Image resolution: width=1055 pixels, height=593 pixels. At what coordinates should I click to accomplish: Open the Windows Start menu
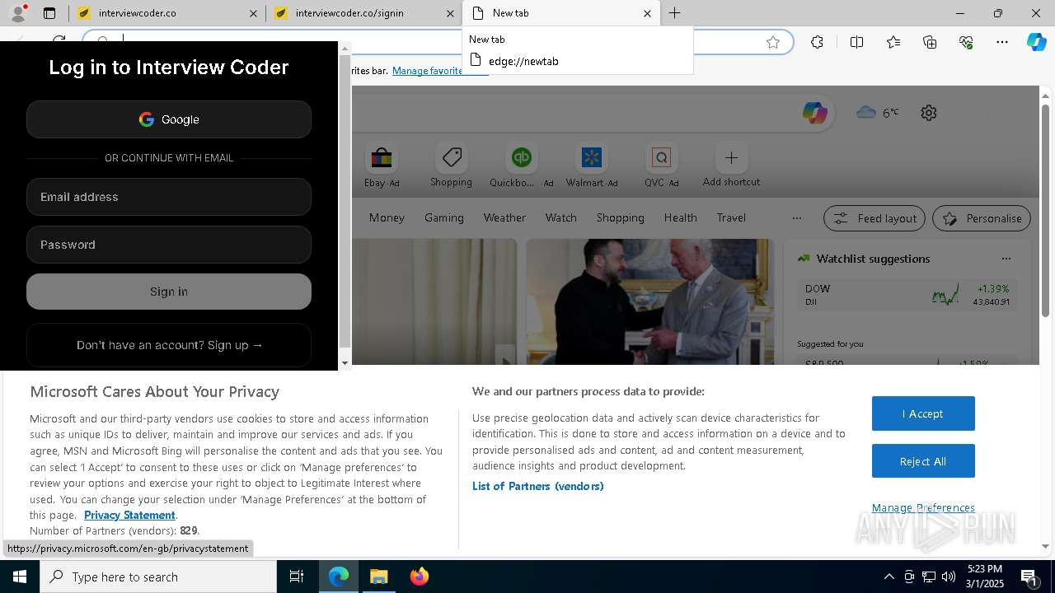[20, 577]
